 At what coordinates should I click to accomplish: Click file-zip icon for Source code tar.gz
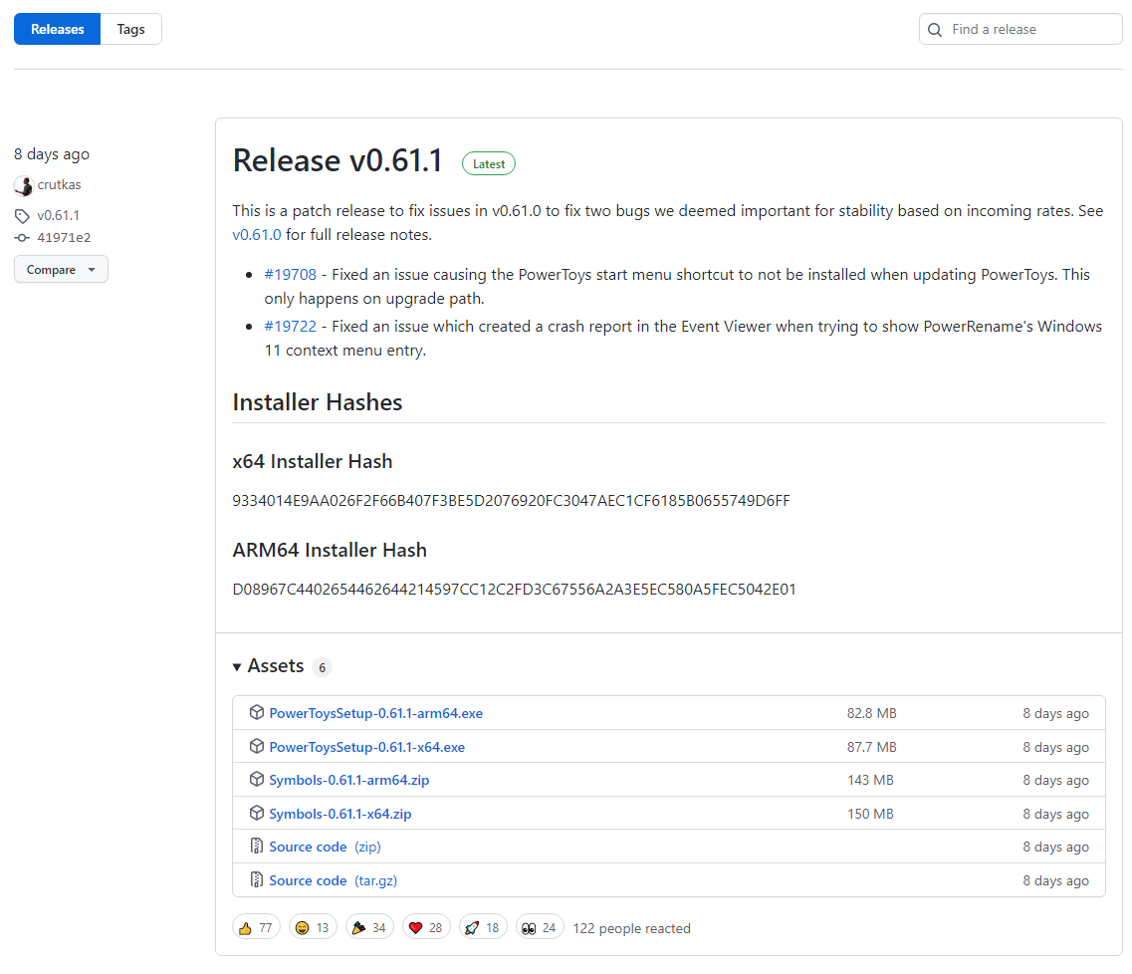pyautogui.click(x=256, y=880)
